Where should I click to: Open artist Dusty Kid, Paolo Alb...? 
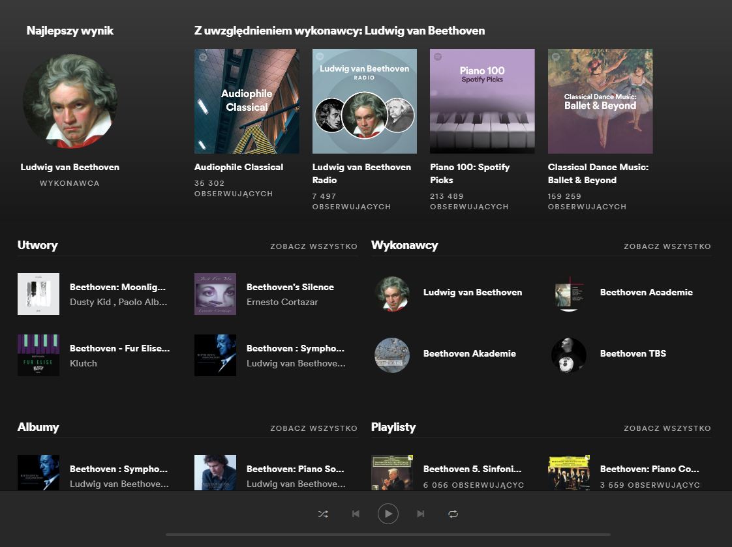point(119,302)
